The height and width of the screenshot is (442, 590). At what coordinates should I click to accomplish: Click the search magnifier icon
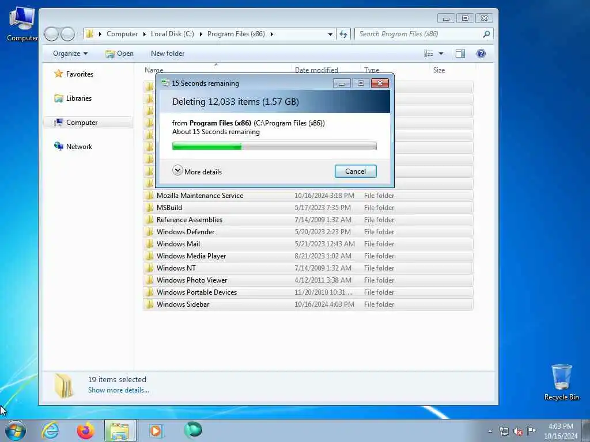pyautogui.click(x=486, y=34)
